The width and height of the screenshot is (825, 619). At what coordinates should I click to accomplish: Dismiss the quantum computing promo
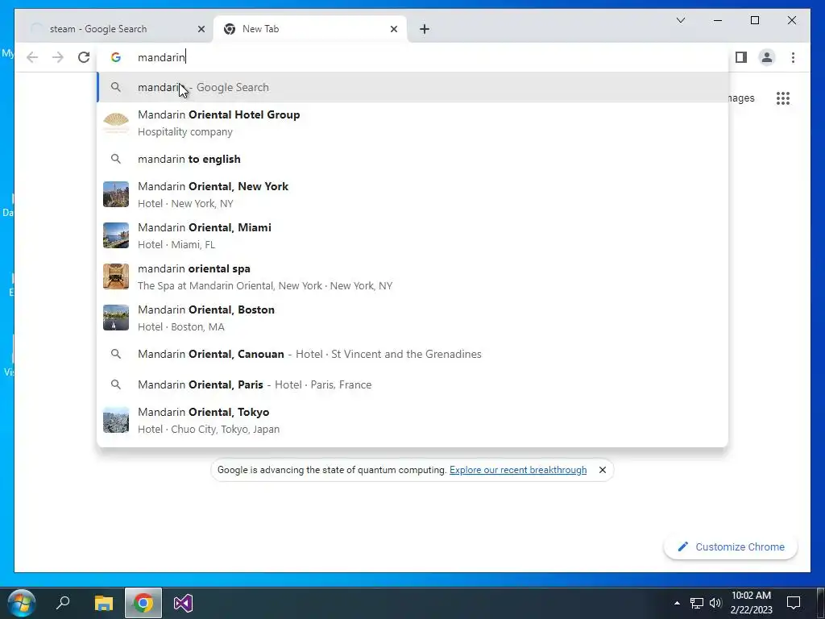(603, 470)
